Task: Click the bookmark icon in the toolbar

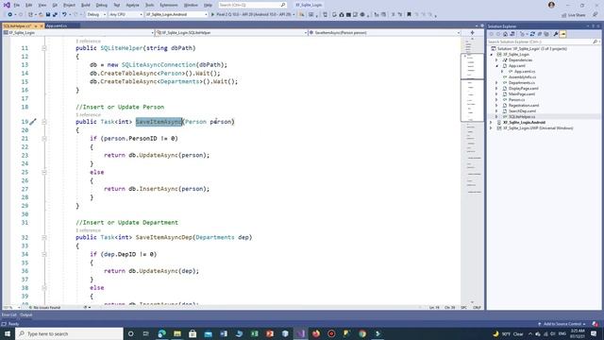Action: pyautogui.click(x=409, y=14)
